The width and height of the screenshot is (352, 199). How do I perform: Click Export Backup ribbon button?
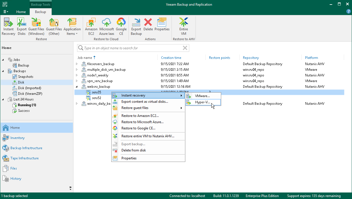tap(136, 26)
